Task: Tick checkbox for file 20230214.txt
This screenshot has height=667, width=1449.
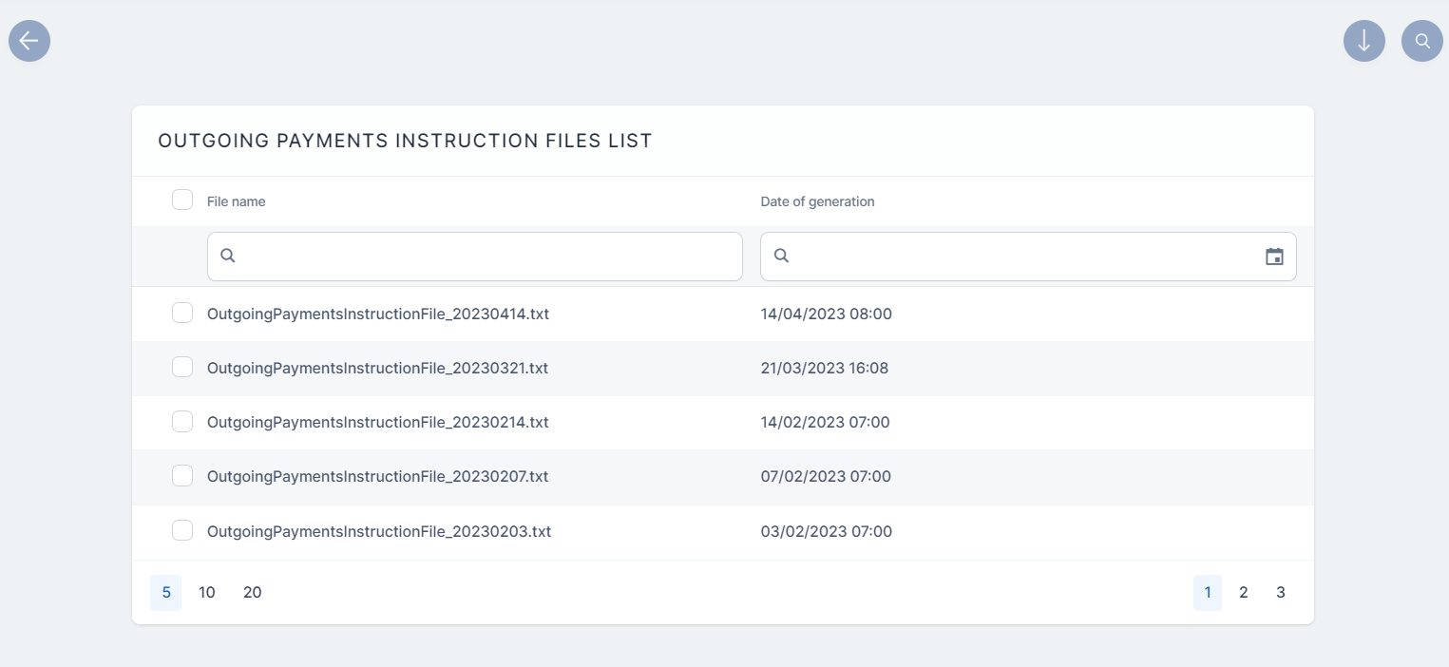Action: (182, 421)
